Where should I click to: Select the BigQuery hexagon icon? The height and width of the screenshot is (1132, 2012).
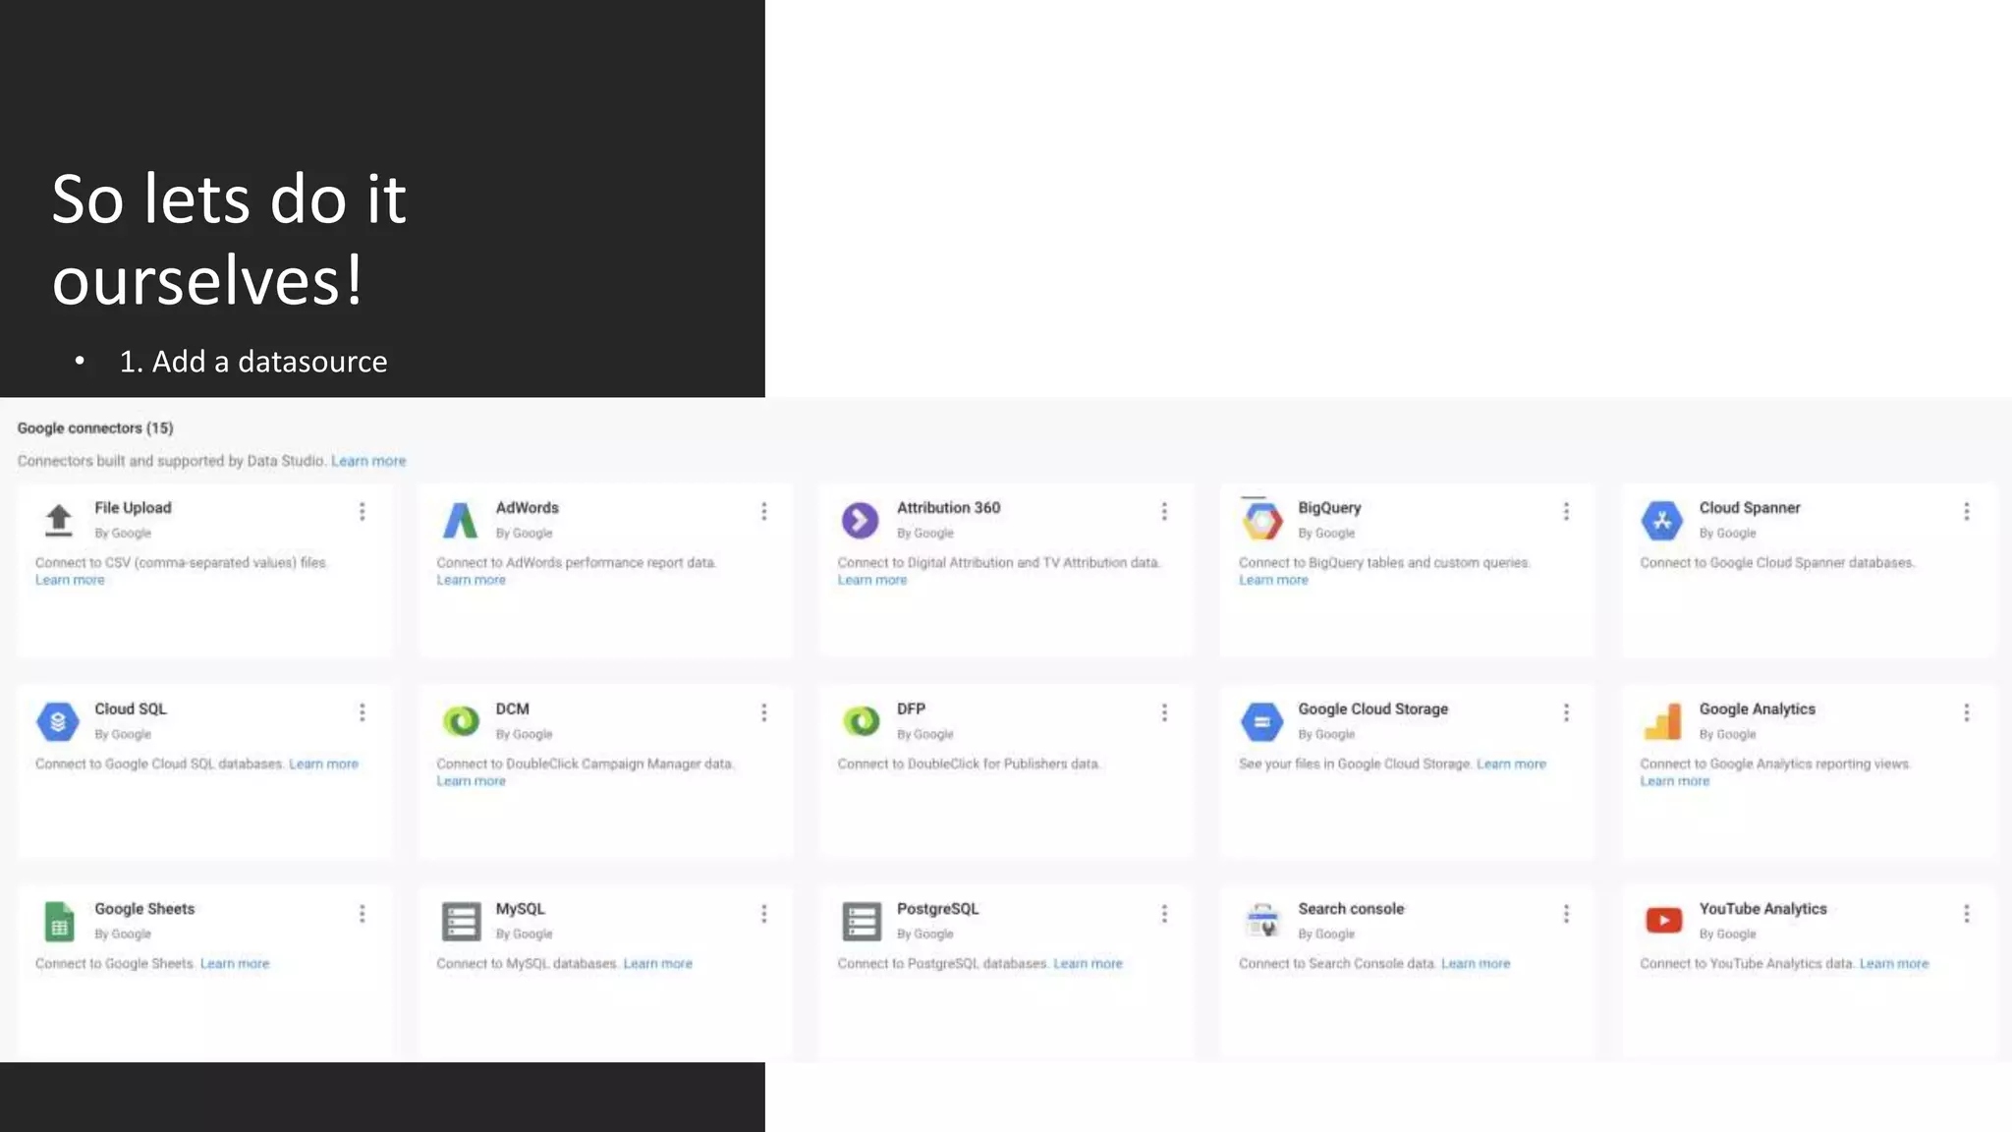1261,520
